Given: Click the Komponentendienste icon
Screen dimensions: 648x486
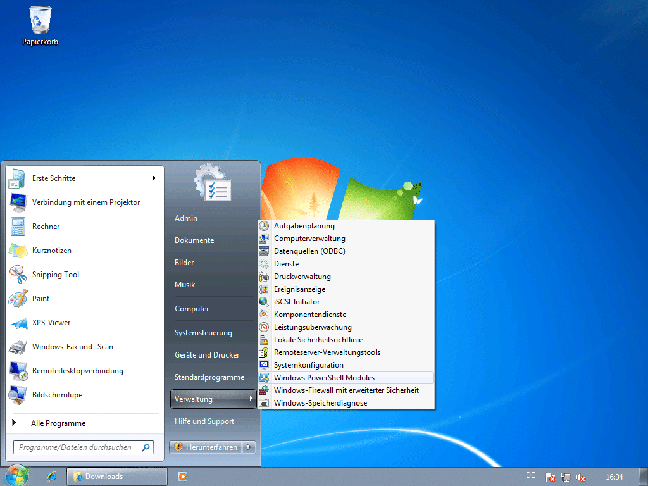Looking at the screenshot, I should 264,315.
